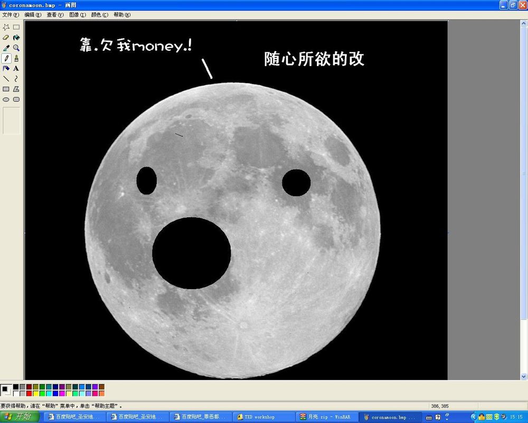Open the 图像(I) menu
This screenshot has height=423, width=528.
[78, 15]
